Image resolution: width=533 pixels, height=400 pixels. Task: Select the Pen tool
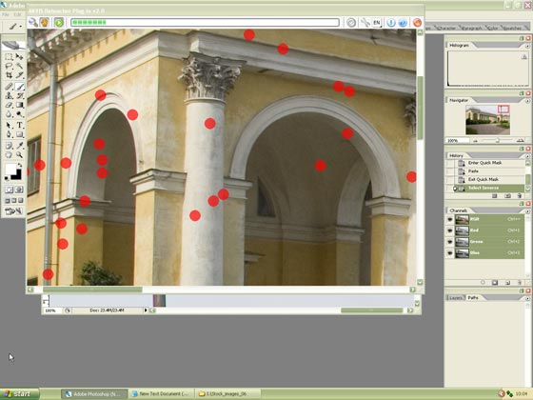click(x=9, y=134)
